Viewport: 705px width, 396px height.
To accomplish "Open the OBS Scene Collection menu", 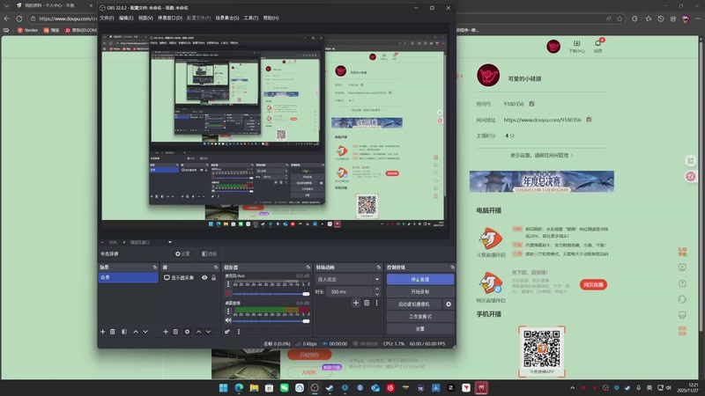I will (227, 18).
